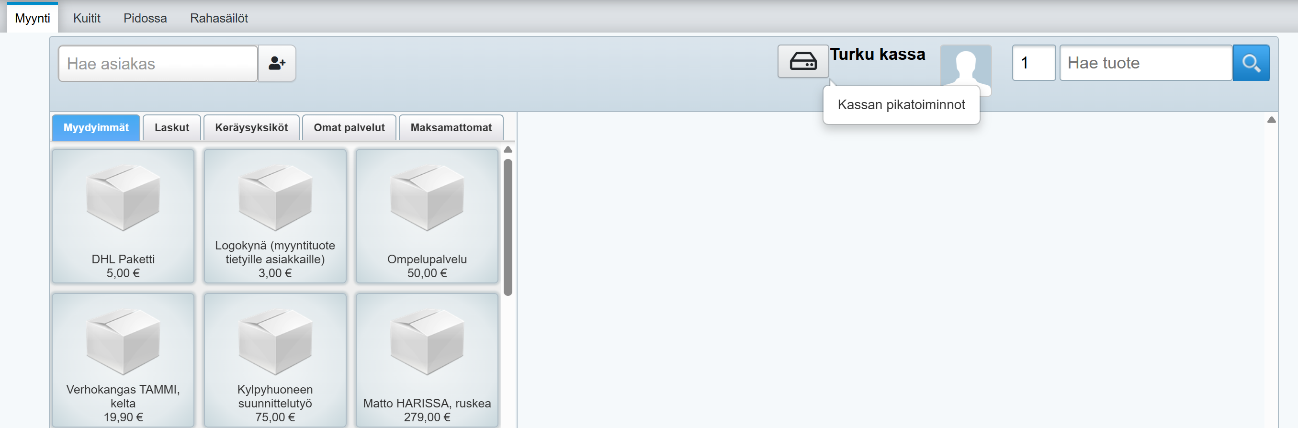Click the add new customer icon
Screen dimensions: 1298x428
pyautogui.click(x=277, y=64)
